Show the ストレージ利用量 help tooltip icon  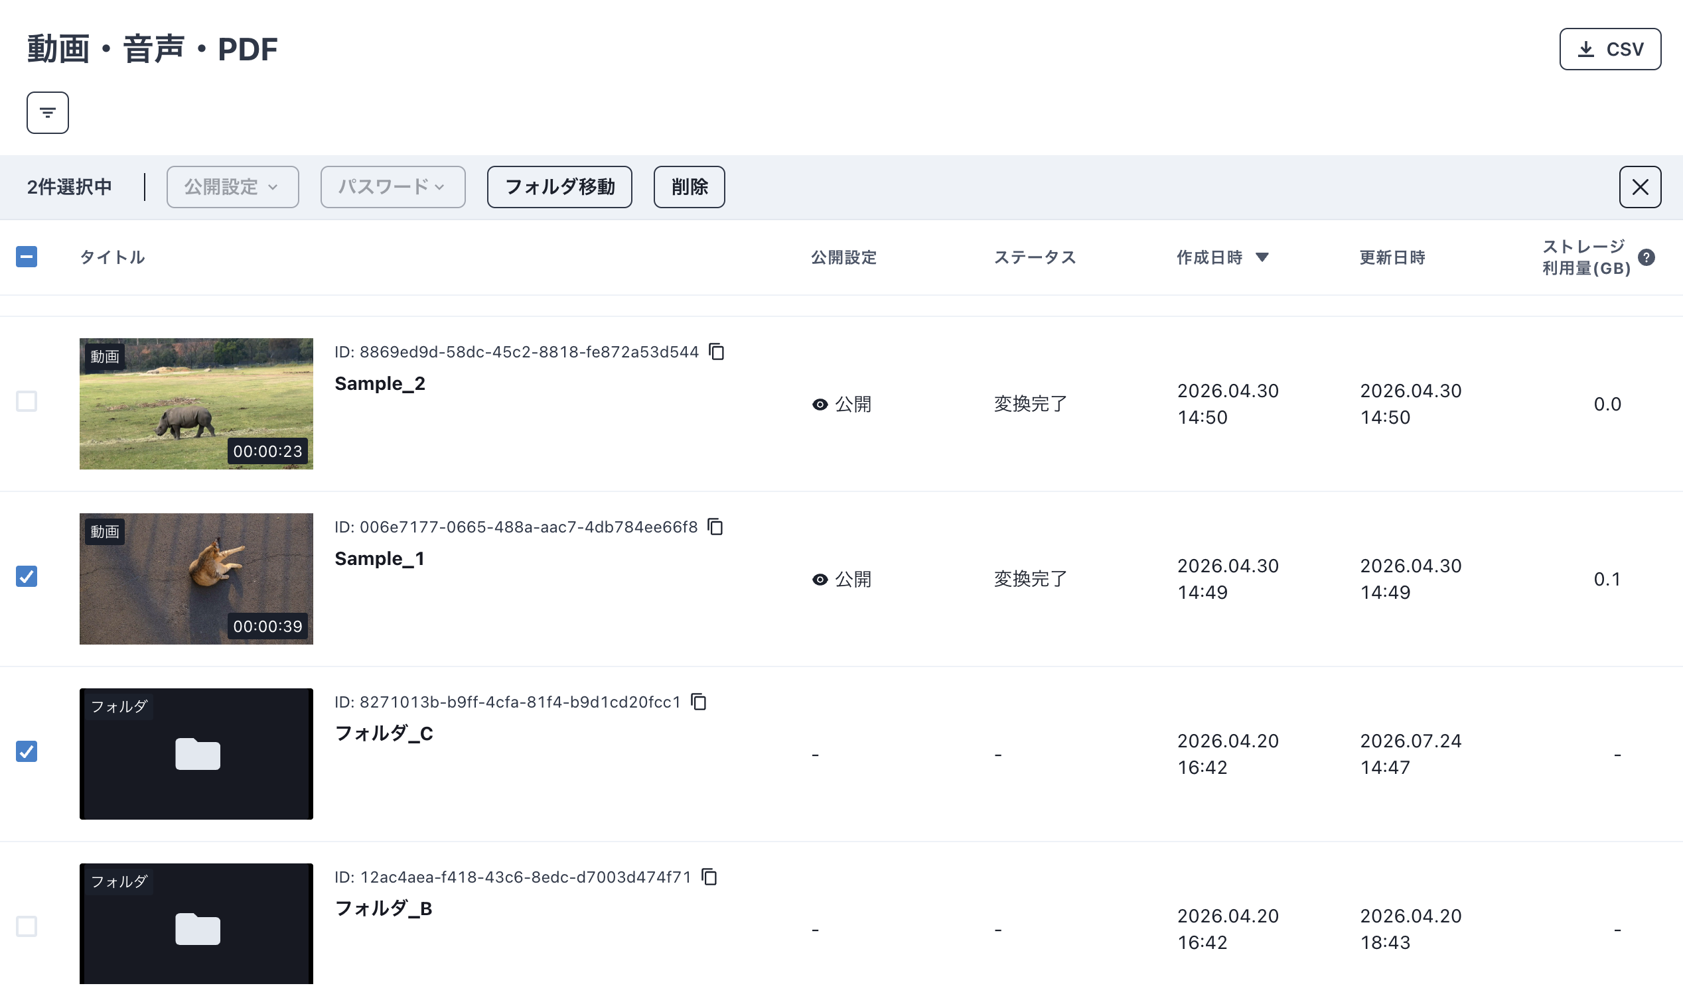click(x=1646, y=257)
